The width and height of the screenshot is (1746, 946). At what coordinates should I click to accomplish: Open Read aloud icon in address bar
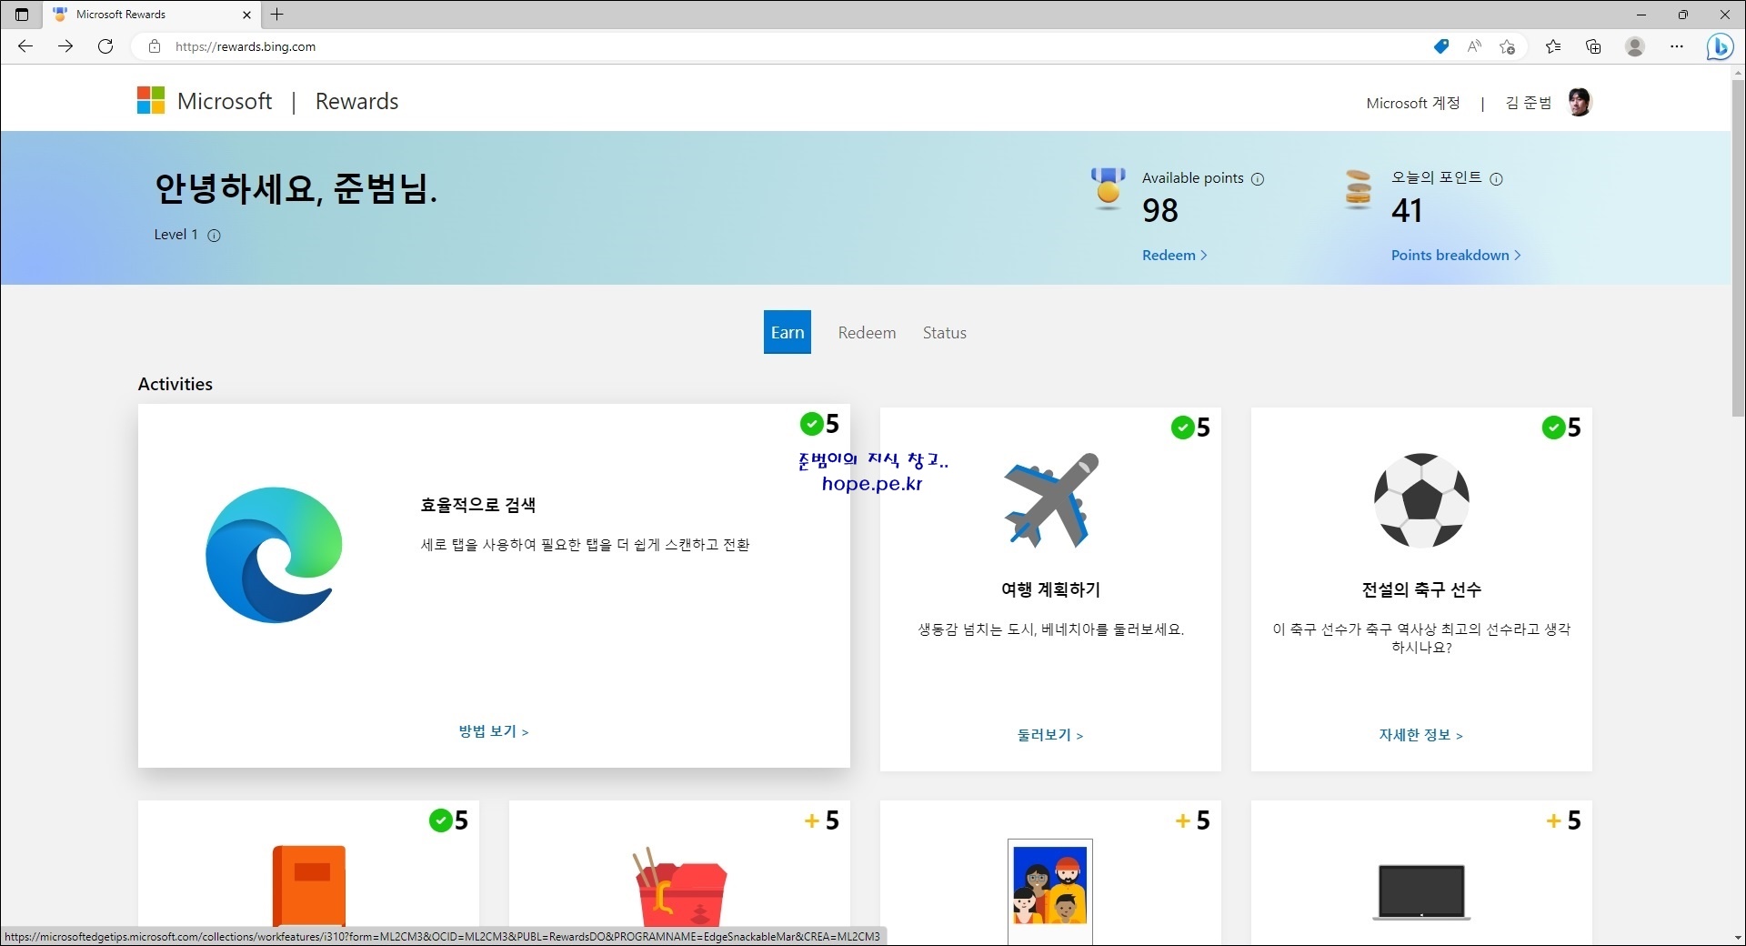[1474, 46]
